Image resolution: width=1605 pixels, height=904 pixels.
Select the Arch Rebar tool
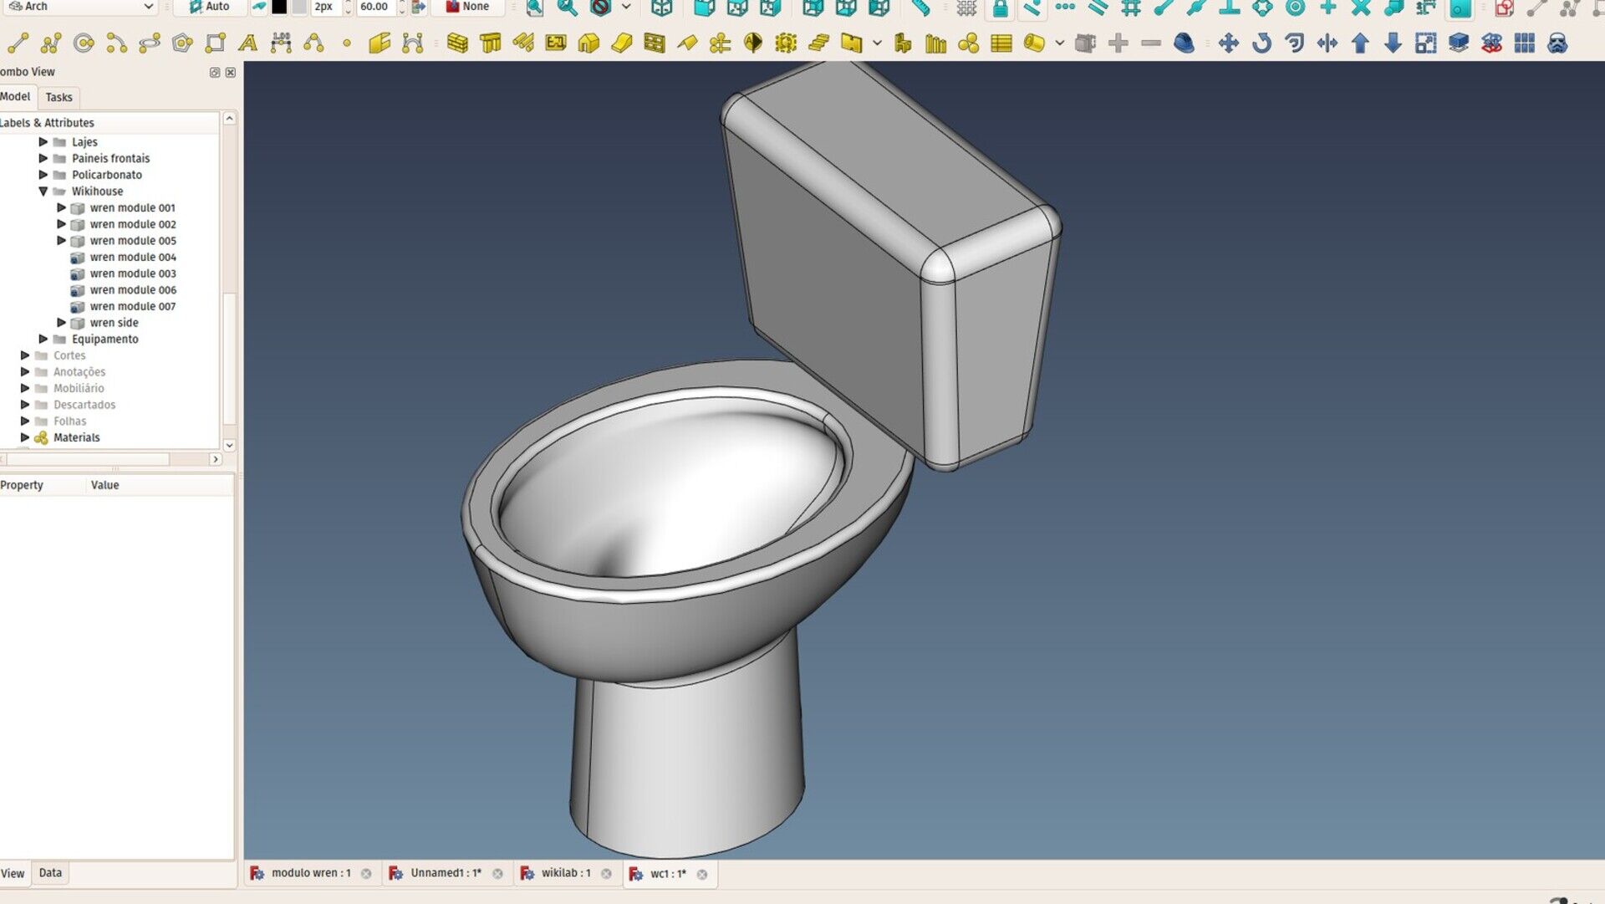click(523, 43)
